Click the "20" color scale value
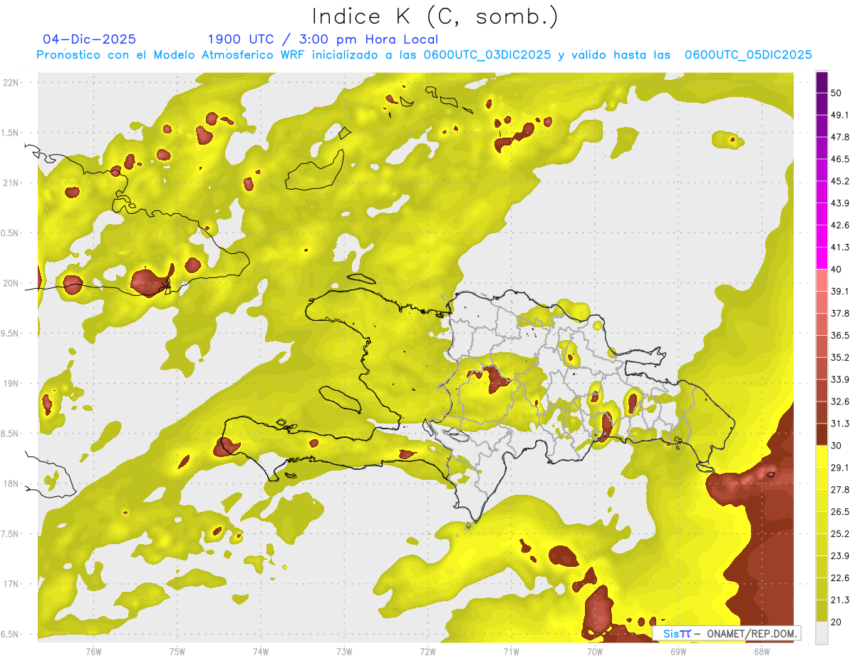This screenshot has height=661, width=855. (836, 622)
